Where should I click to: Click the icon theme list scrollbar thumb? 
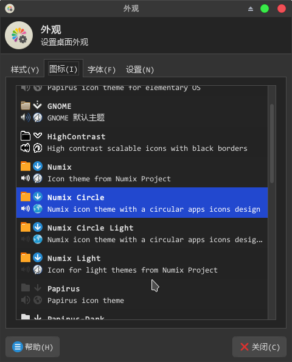(x=272, y=144)
